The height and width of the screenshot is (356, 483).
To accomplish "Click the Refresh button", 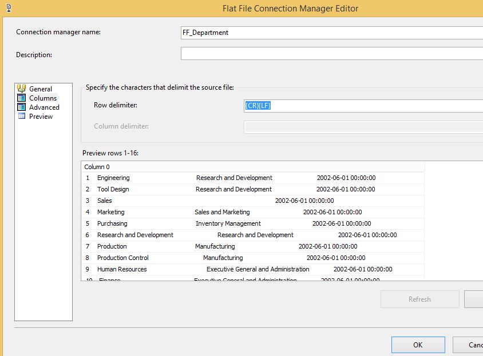I will pyautogui.click(x=420, y=299).
